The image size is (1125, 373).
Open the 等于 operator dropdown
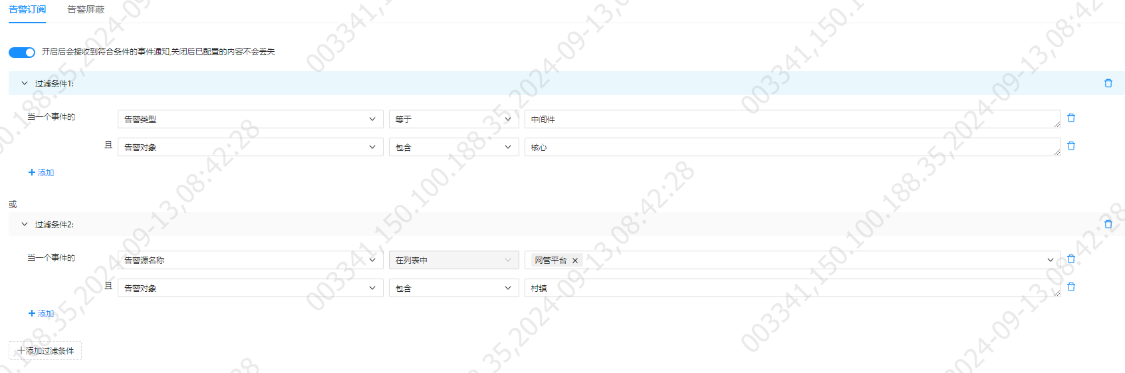(454, 119)
